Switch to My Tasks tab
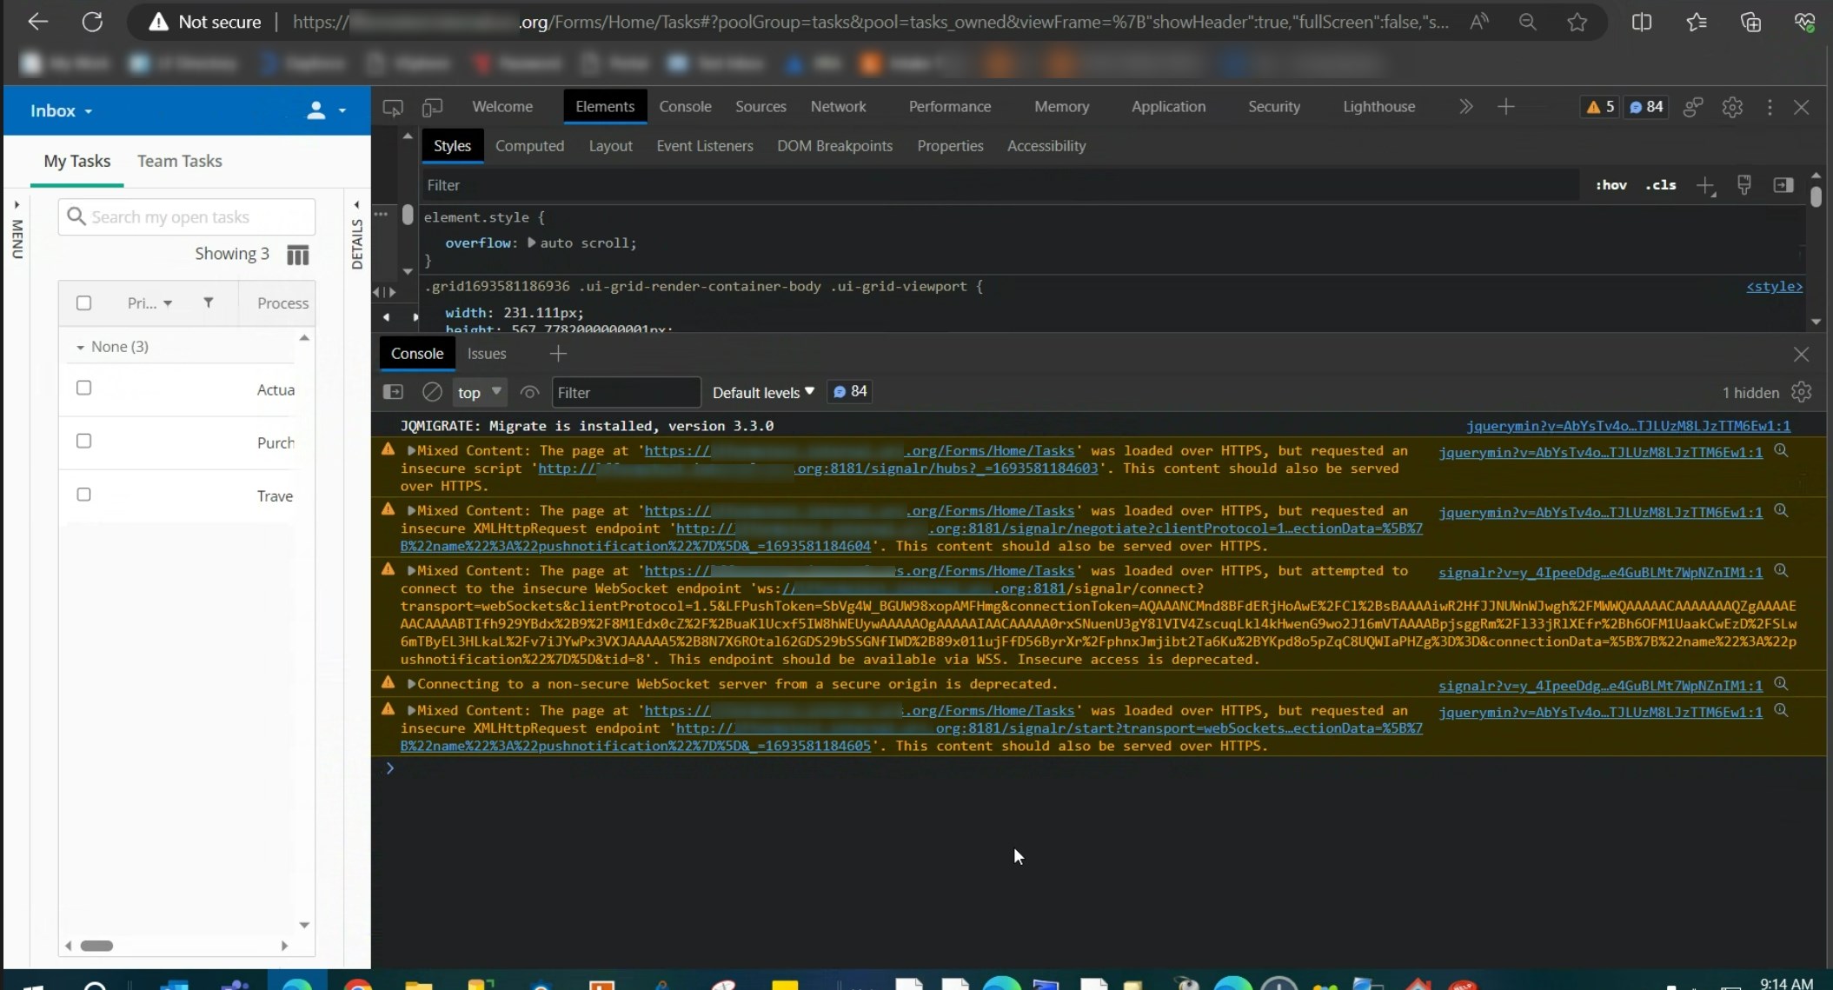1833x990 pixels. [x=76, y=161]
